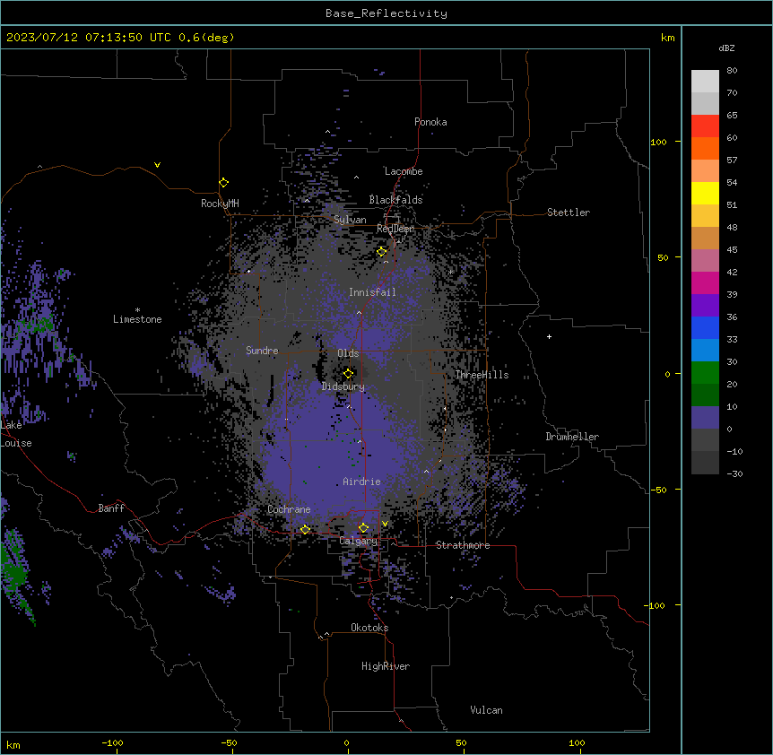This screenshot has width=773, height=755.
Task: Click the yellow diamond marker above the Calgary label
Action: tap(363, 528)
